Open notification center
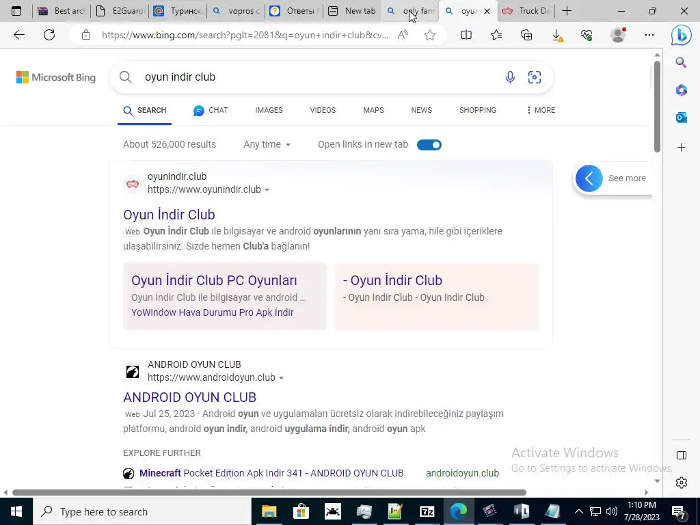 pos(679,511)
